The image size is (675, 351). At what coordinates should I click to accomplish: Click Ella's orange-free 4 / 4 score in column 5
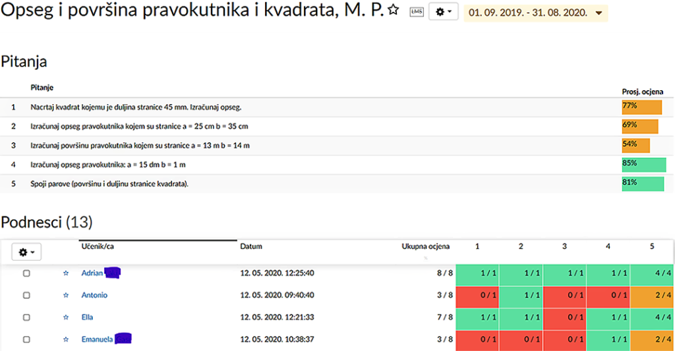click(652, 317)
